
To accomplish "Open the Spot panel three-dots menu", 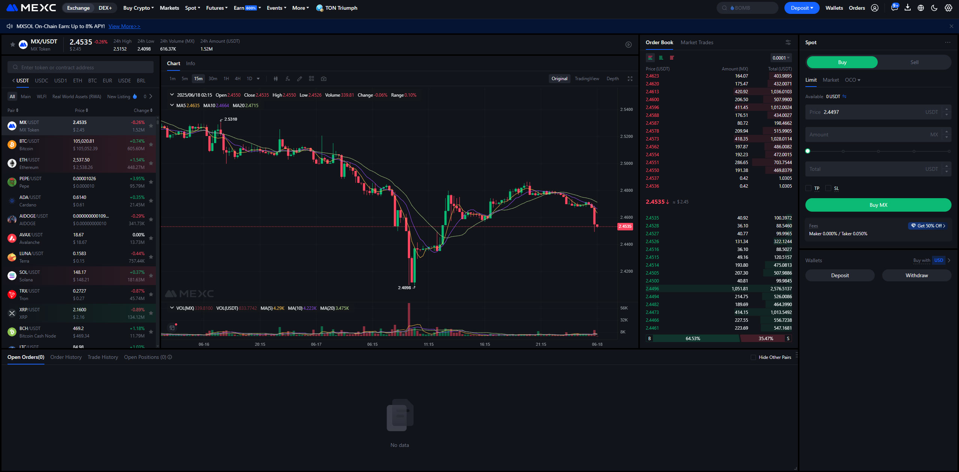I will pos(948,42).
